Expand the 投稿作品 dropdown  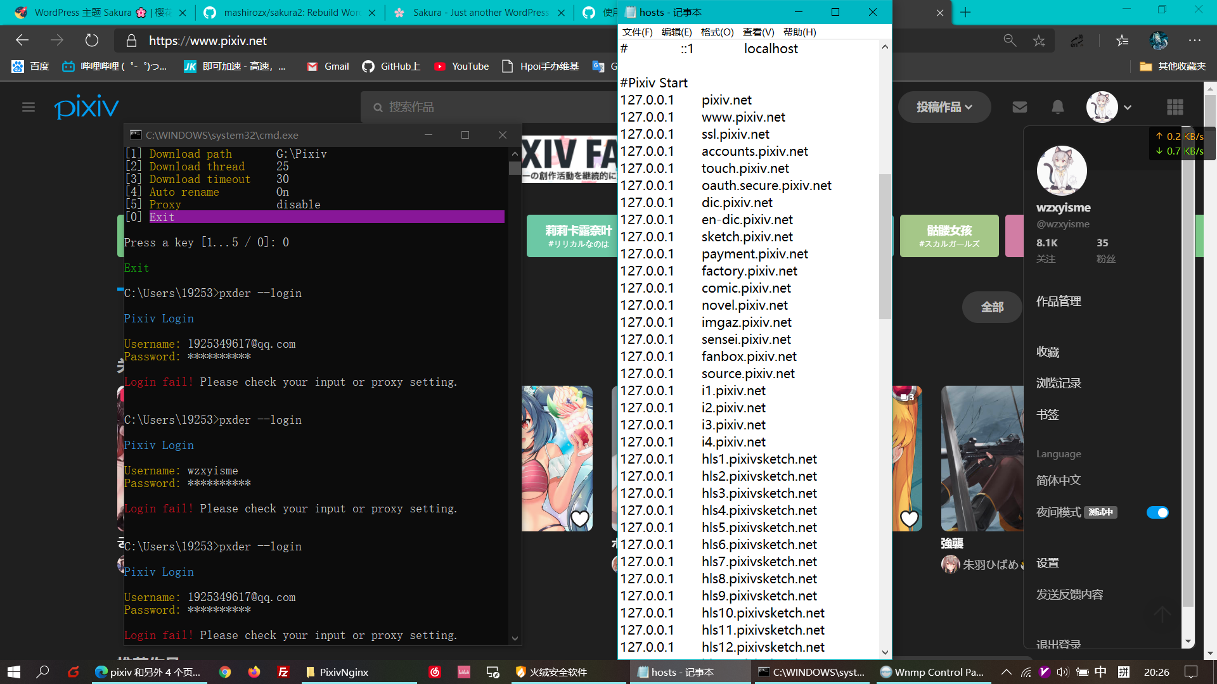coord(944,107)
